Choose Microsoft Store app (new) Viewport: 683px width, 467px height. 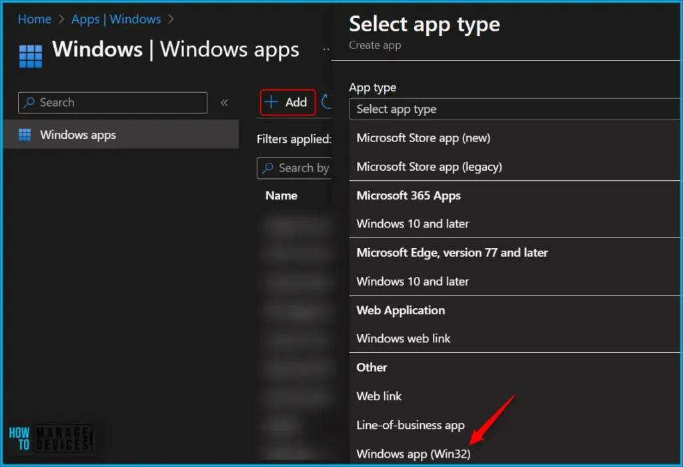[x=424, y=138]
